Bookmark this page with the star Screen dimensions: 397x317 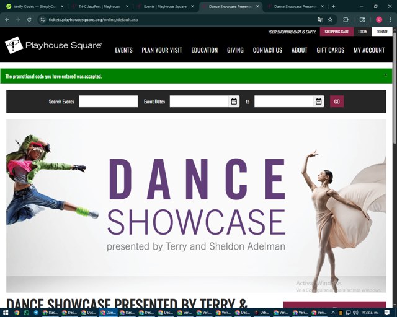click(x=330, y=20)
